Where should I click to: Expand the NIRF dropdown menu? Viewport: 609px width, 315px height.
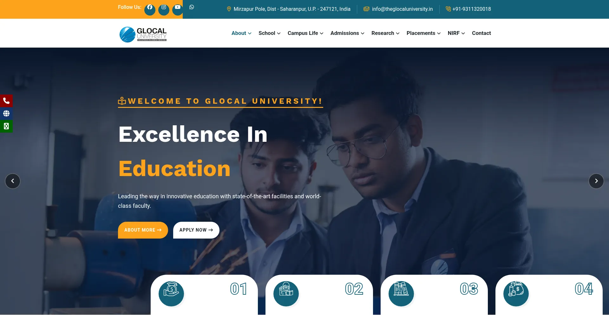click(456, 33)
